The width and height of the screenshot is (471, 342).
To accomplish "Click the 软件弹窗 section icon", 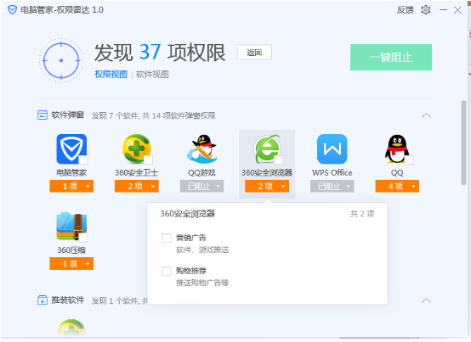I will coord(43,115).
